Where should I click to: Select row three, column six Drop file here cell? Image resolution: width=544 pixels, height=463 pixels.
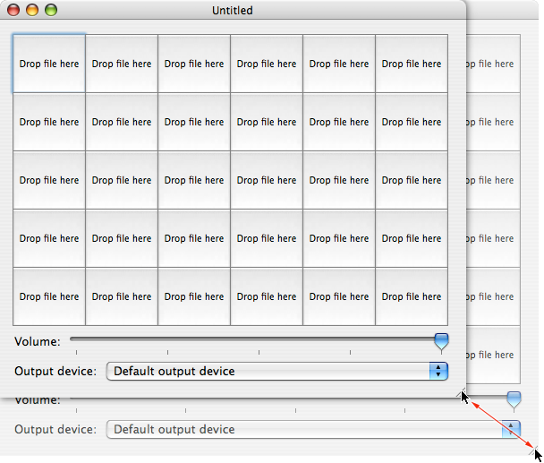(x=412, y=180)
